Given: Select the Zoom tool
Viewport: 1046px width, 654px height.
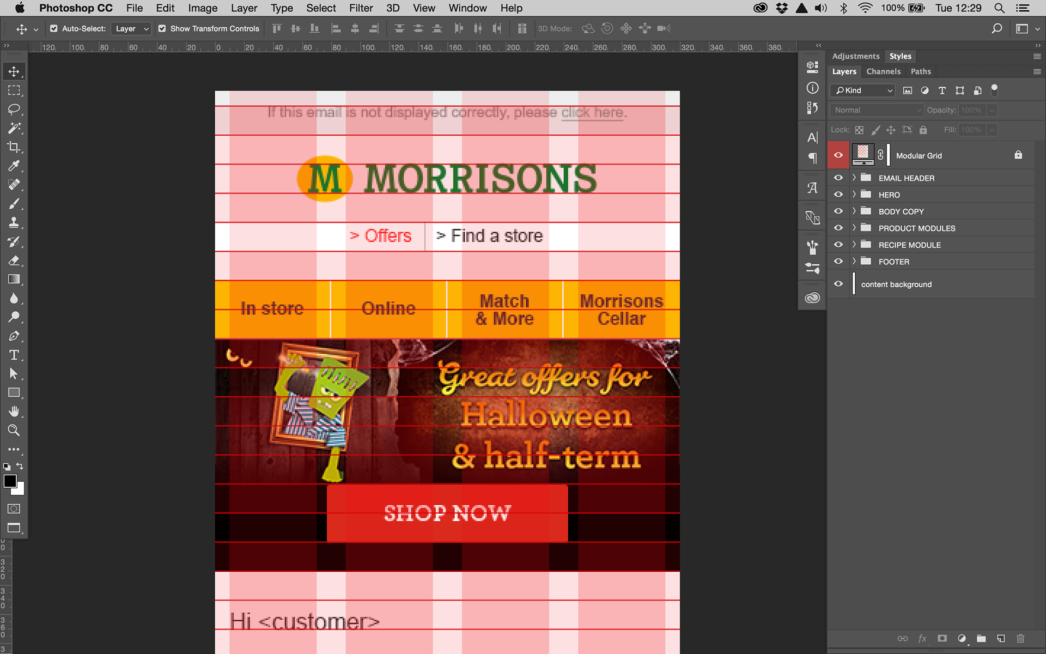Looking at the screenshot, I should [14, 431].
